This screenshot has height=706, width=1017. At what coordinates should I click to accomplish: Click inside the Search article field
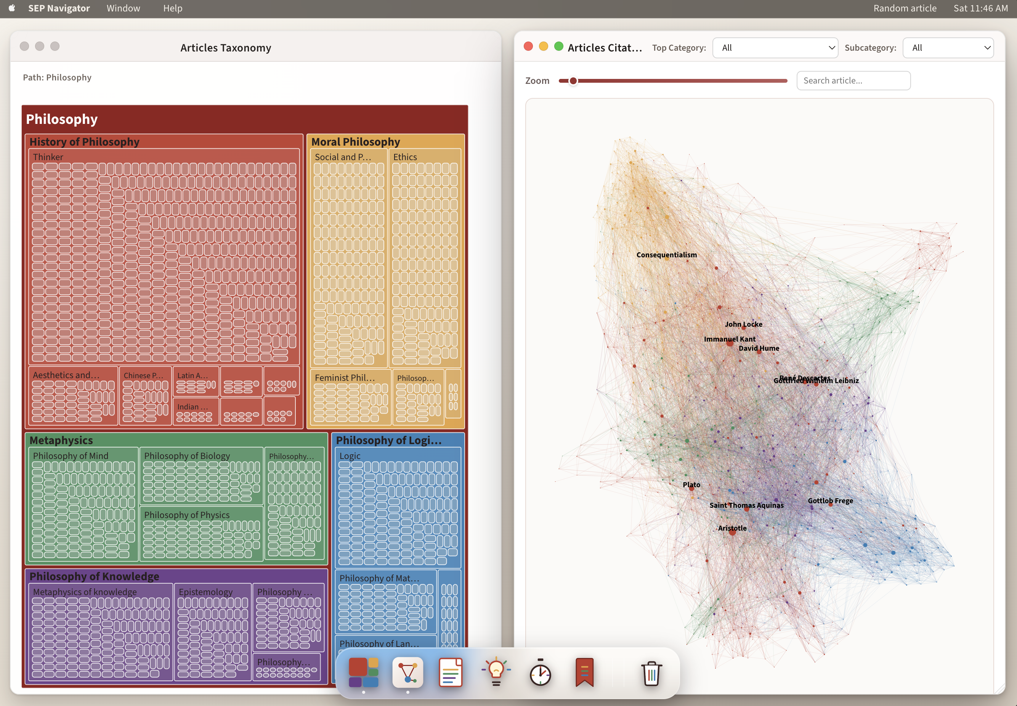(x=853, y=80)
